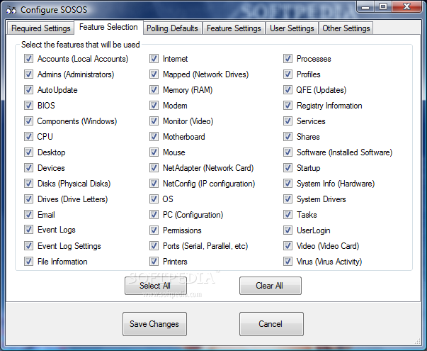
Task: Minimize the Configure SOSOS window
Action: point(365,6)
